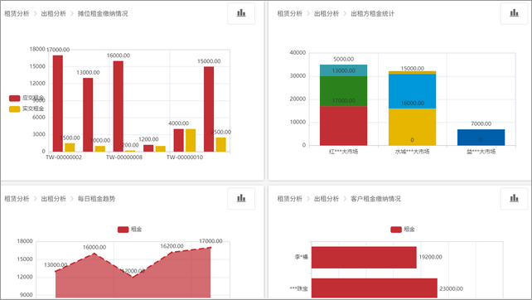The width and height of the screenshot is (532, 300).
Task: Select the 李*福 bar labeled 19200.00
Action: (x=364, y=257)
